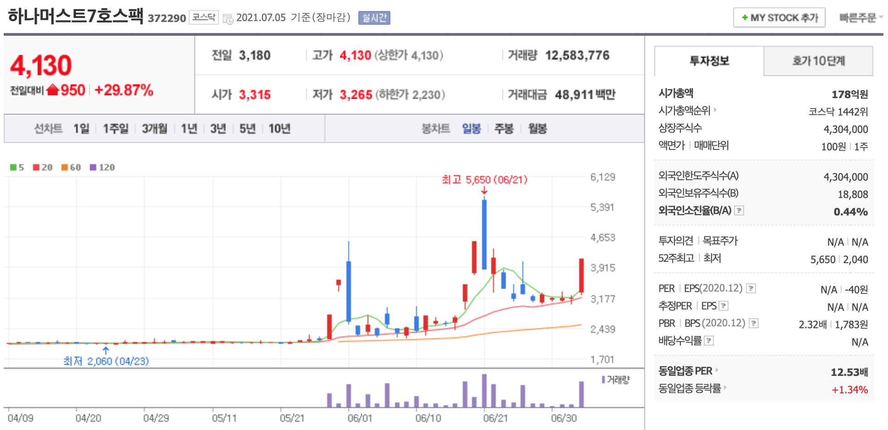The image size is (888, 430).
Task: Click the 최고 5,650 (06/21) chart marker
Action: click(x=484, y=180)
